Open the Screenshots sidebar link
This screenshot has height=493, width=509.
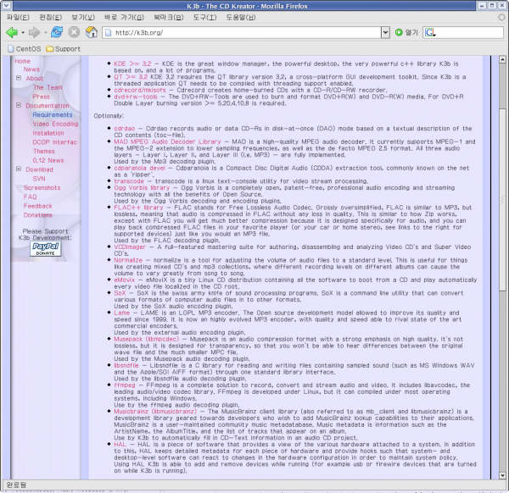[42, 188]
